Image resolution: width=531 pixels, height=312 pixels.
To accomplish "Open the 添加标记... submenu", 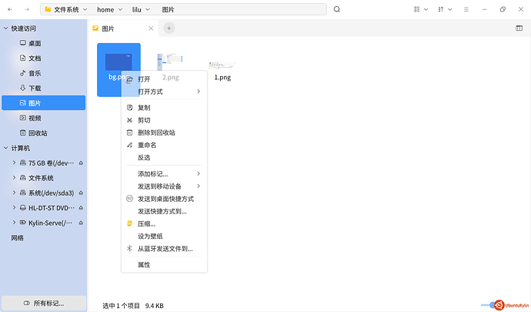I will (x=164, y=174).
